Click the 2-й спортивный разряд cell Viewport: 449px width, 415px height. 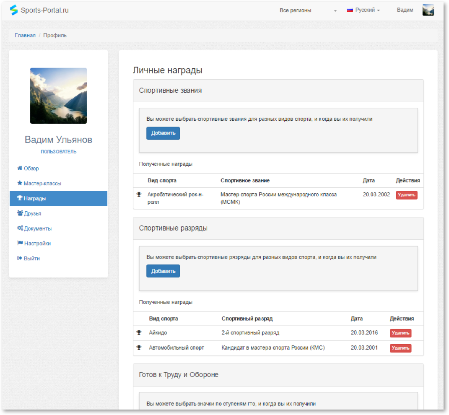tap(250, 332)
